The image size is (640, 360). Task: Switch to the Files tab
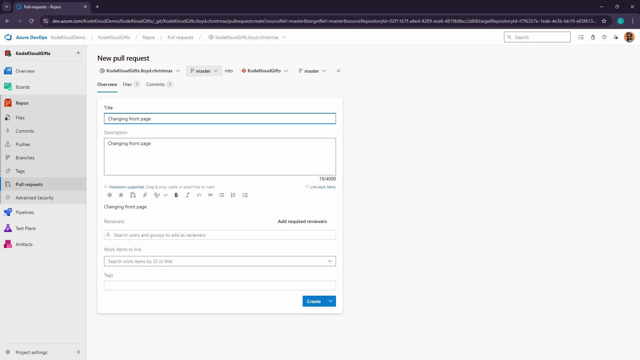(127, 85)
